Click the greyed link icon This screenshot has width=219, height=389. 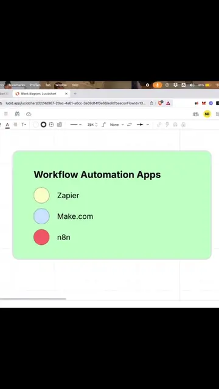click(159, 125)
